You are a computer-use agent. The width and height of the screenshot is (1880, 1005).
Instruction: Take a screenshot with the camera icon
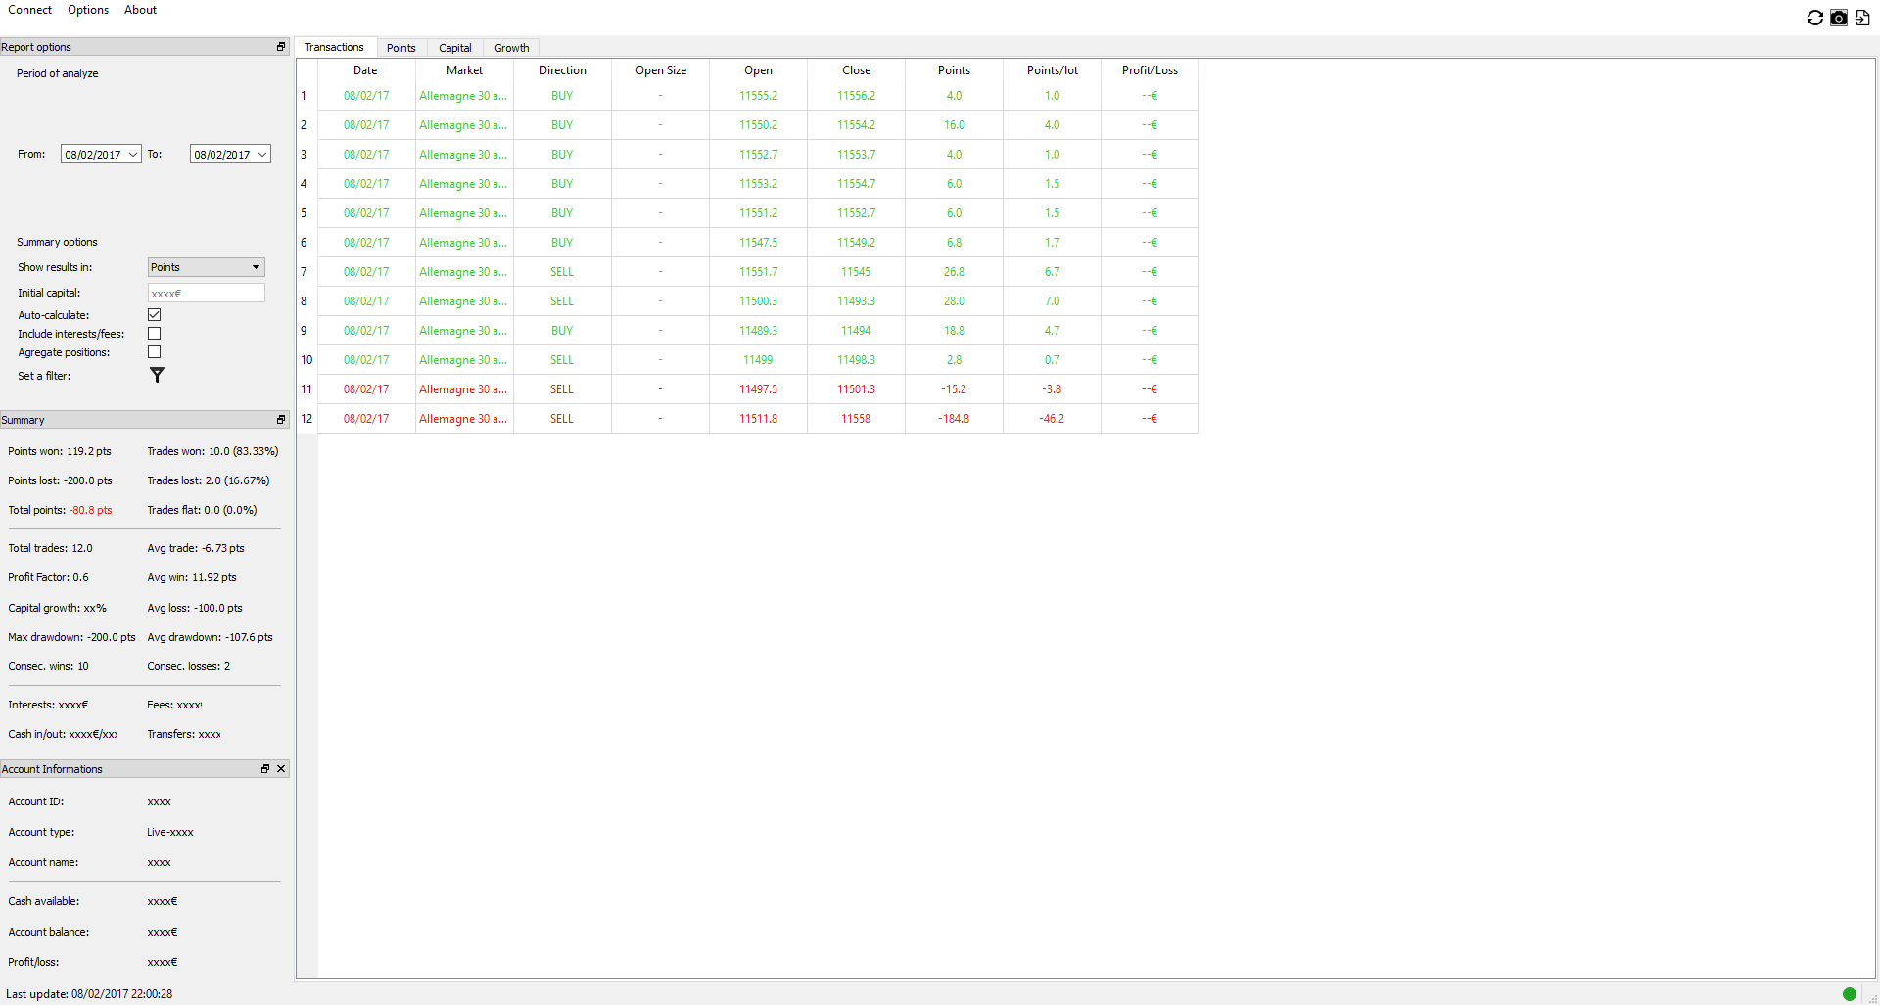[x=1839, y=18]
